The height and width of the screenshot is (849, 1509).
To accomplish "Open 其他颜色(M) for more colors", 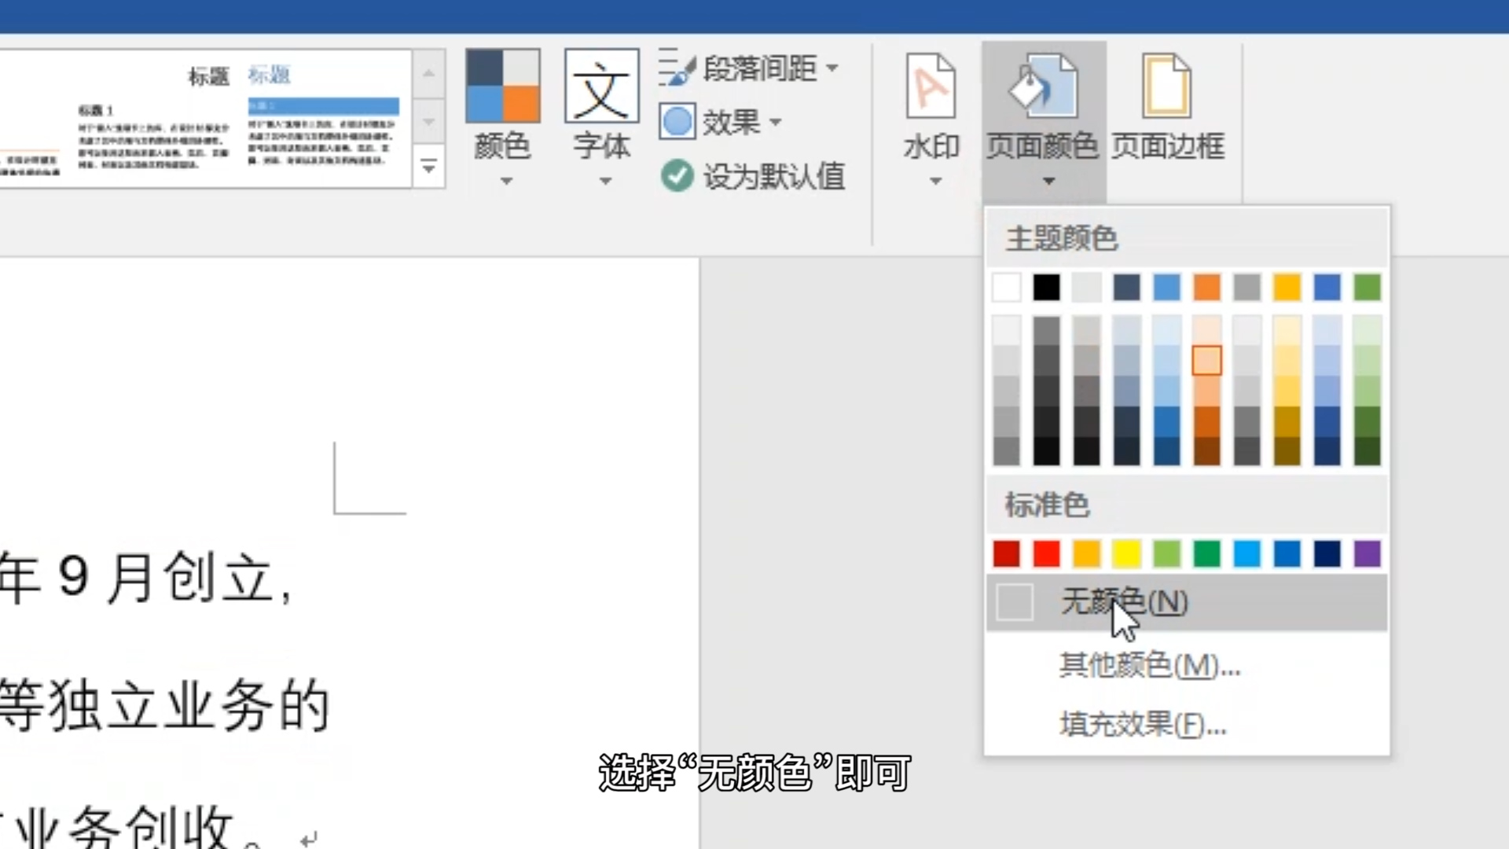I will pyautogui.click(x=1147, y=666).
